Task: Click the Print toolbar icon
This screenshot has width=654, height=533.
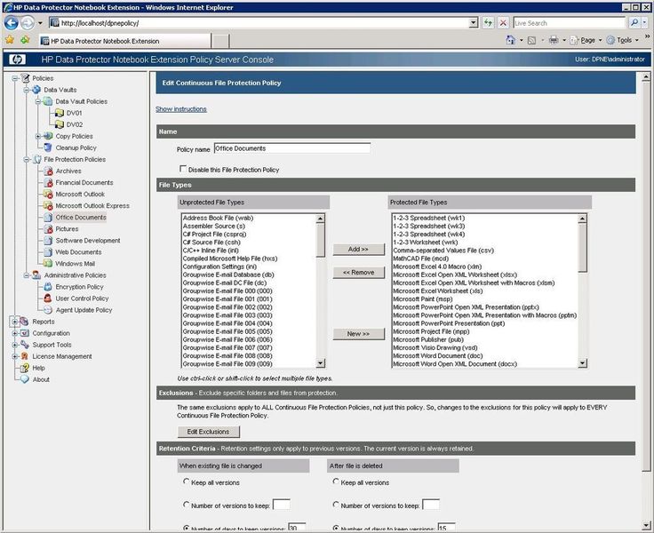Action: pyautogui.click(x=554, y=40)
